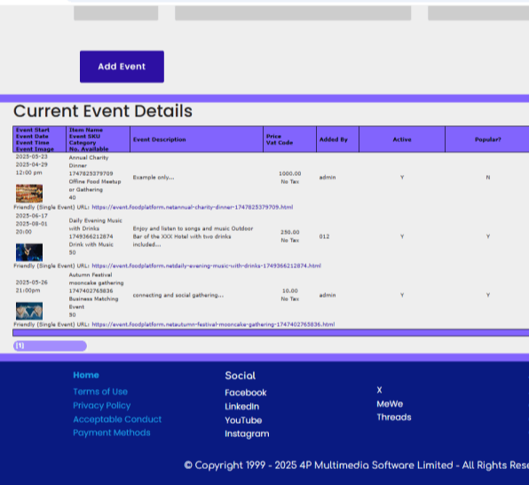The width and height of the screenshot is (529, 485).
Task: Open Privacy Policy footer link
Action: tap(101, 405)
